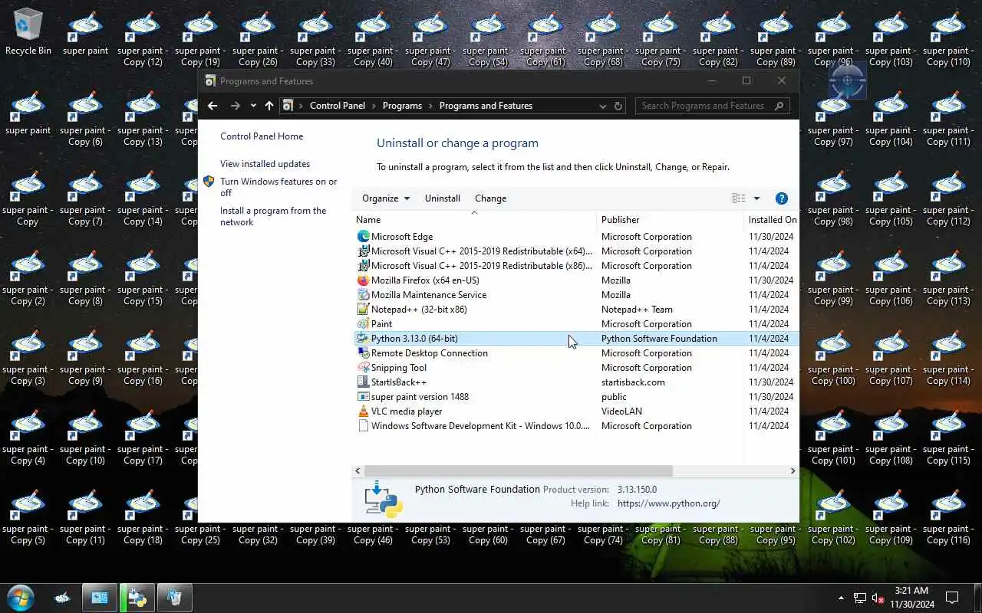
Task: Click Programs and Features breadcrumb item
Action: point(486,106)
